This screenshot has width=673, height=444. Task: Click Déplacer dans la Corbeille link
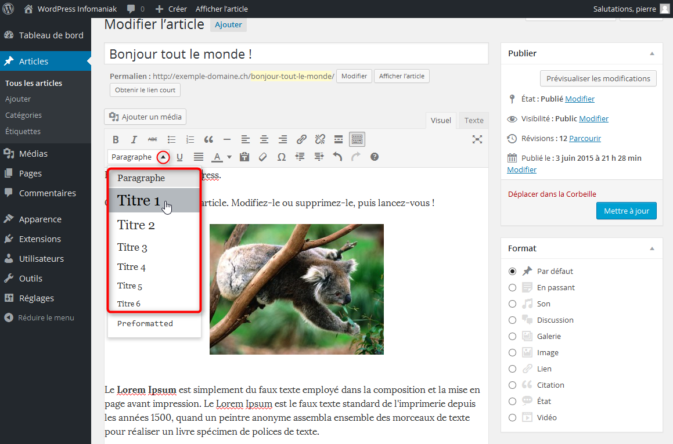[x=552, y=194]
